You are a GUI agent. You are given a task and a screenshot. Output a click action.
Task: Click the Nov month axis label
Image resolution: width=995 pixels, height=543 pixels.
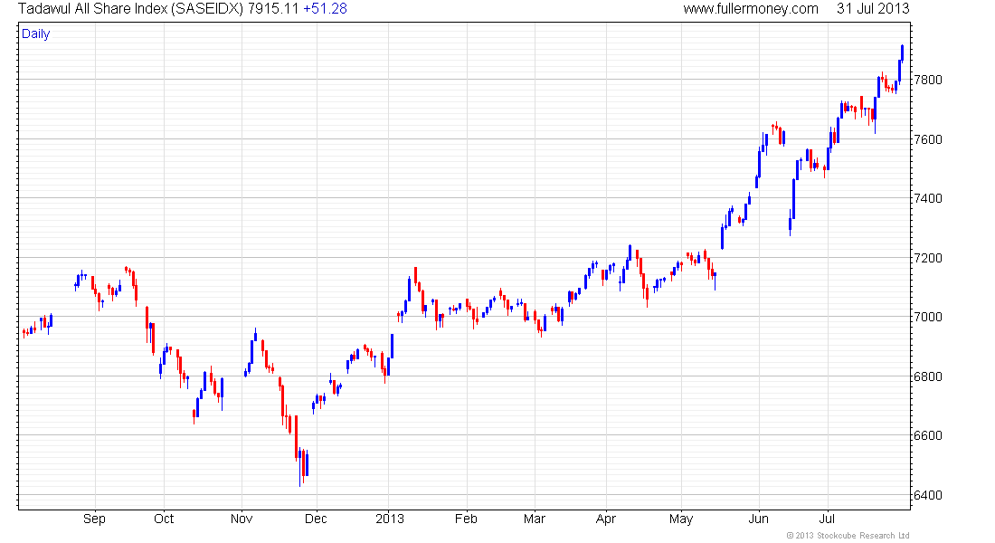click(x=242, y=519)
